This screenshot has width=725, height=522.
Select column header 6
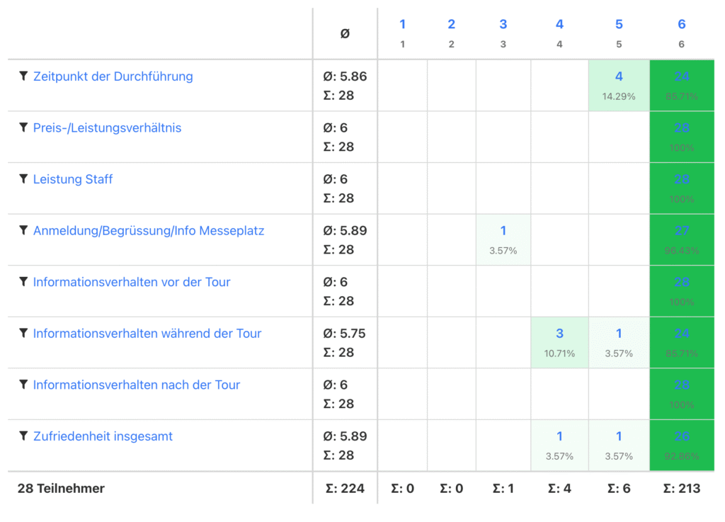click(x=681, y=25)
